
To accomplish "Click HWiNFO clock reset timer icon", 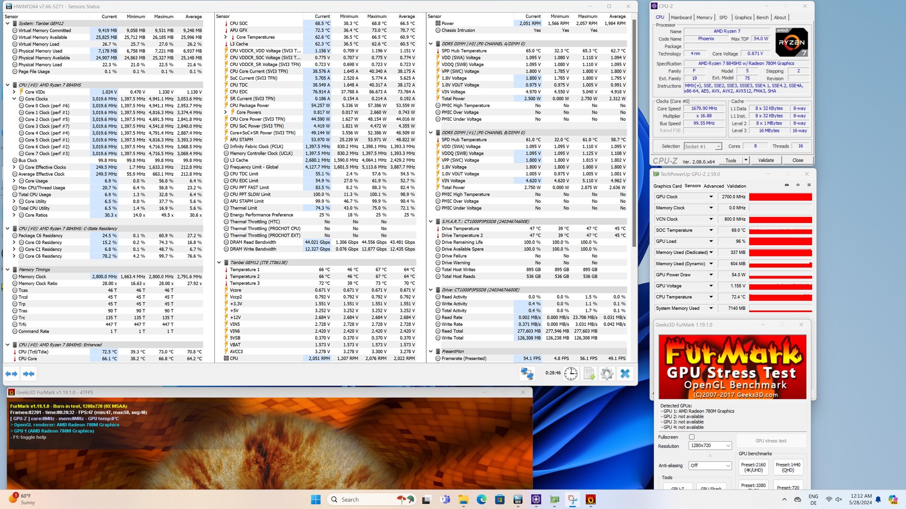I will point(571,374).
